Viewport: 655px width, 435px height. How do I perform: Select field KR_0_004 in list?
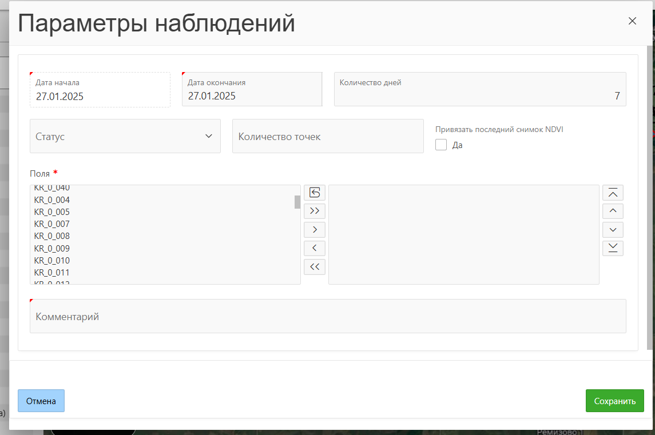point(52,200)
